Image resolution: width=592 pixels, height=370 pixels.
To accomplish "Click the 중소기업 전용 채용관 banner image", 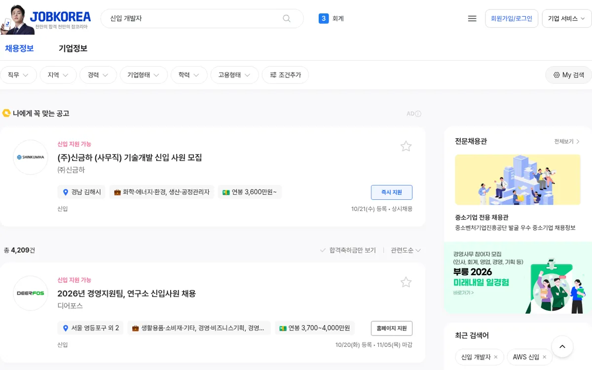I will tap(518, 180).
